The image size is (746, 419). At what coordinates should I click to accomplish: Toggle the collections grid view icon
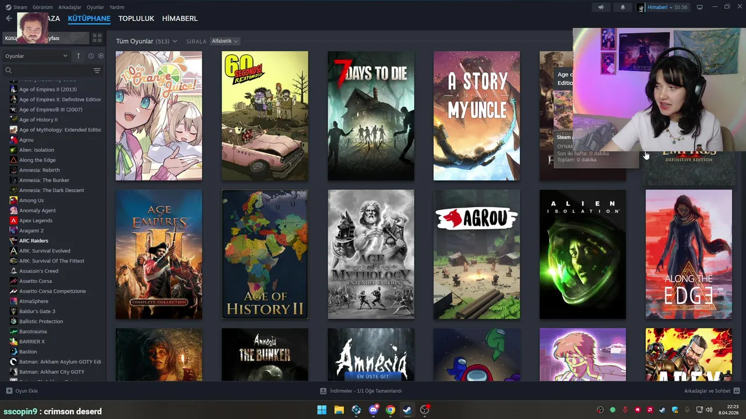pos(97,38)
